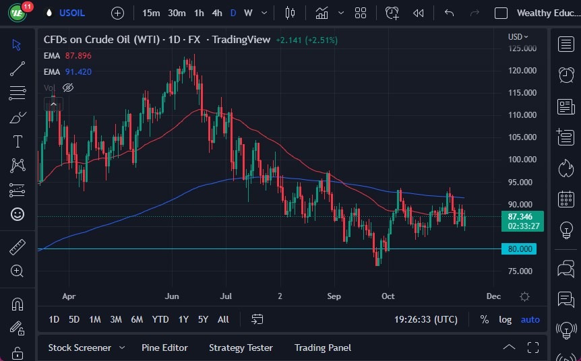The image size is (581, 361).
Task: Click the replay rewind icon
Action: [419, 13]
